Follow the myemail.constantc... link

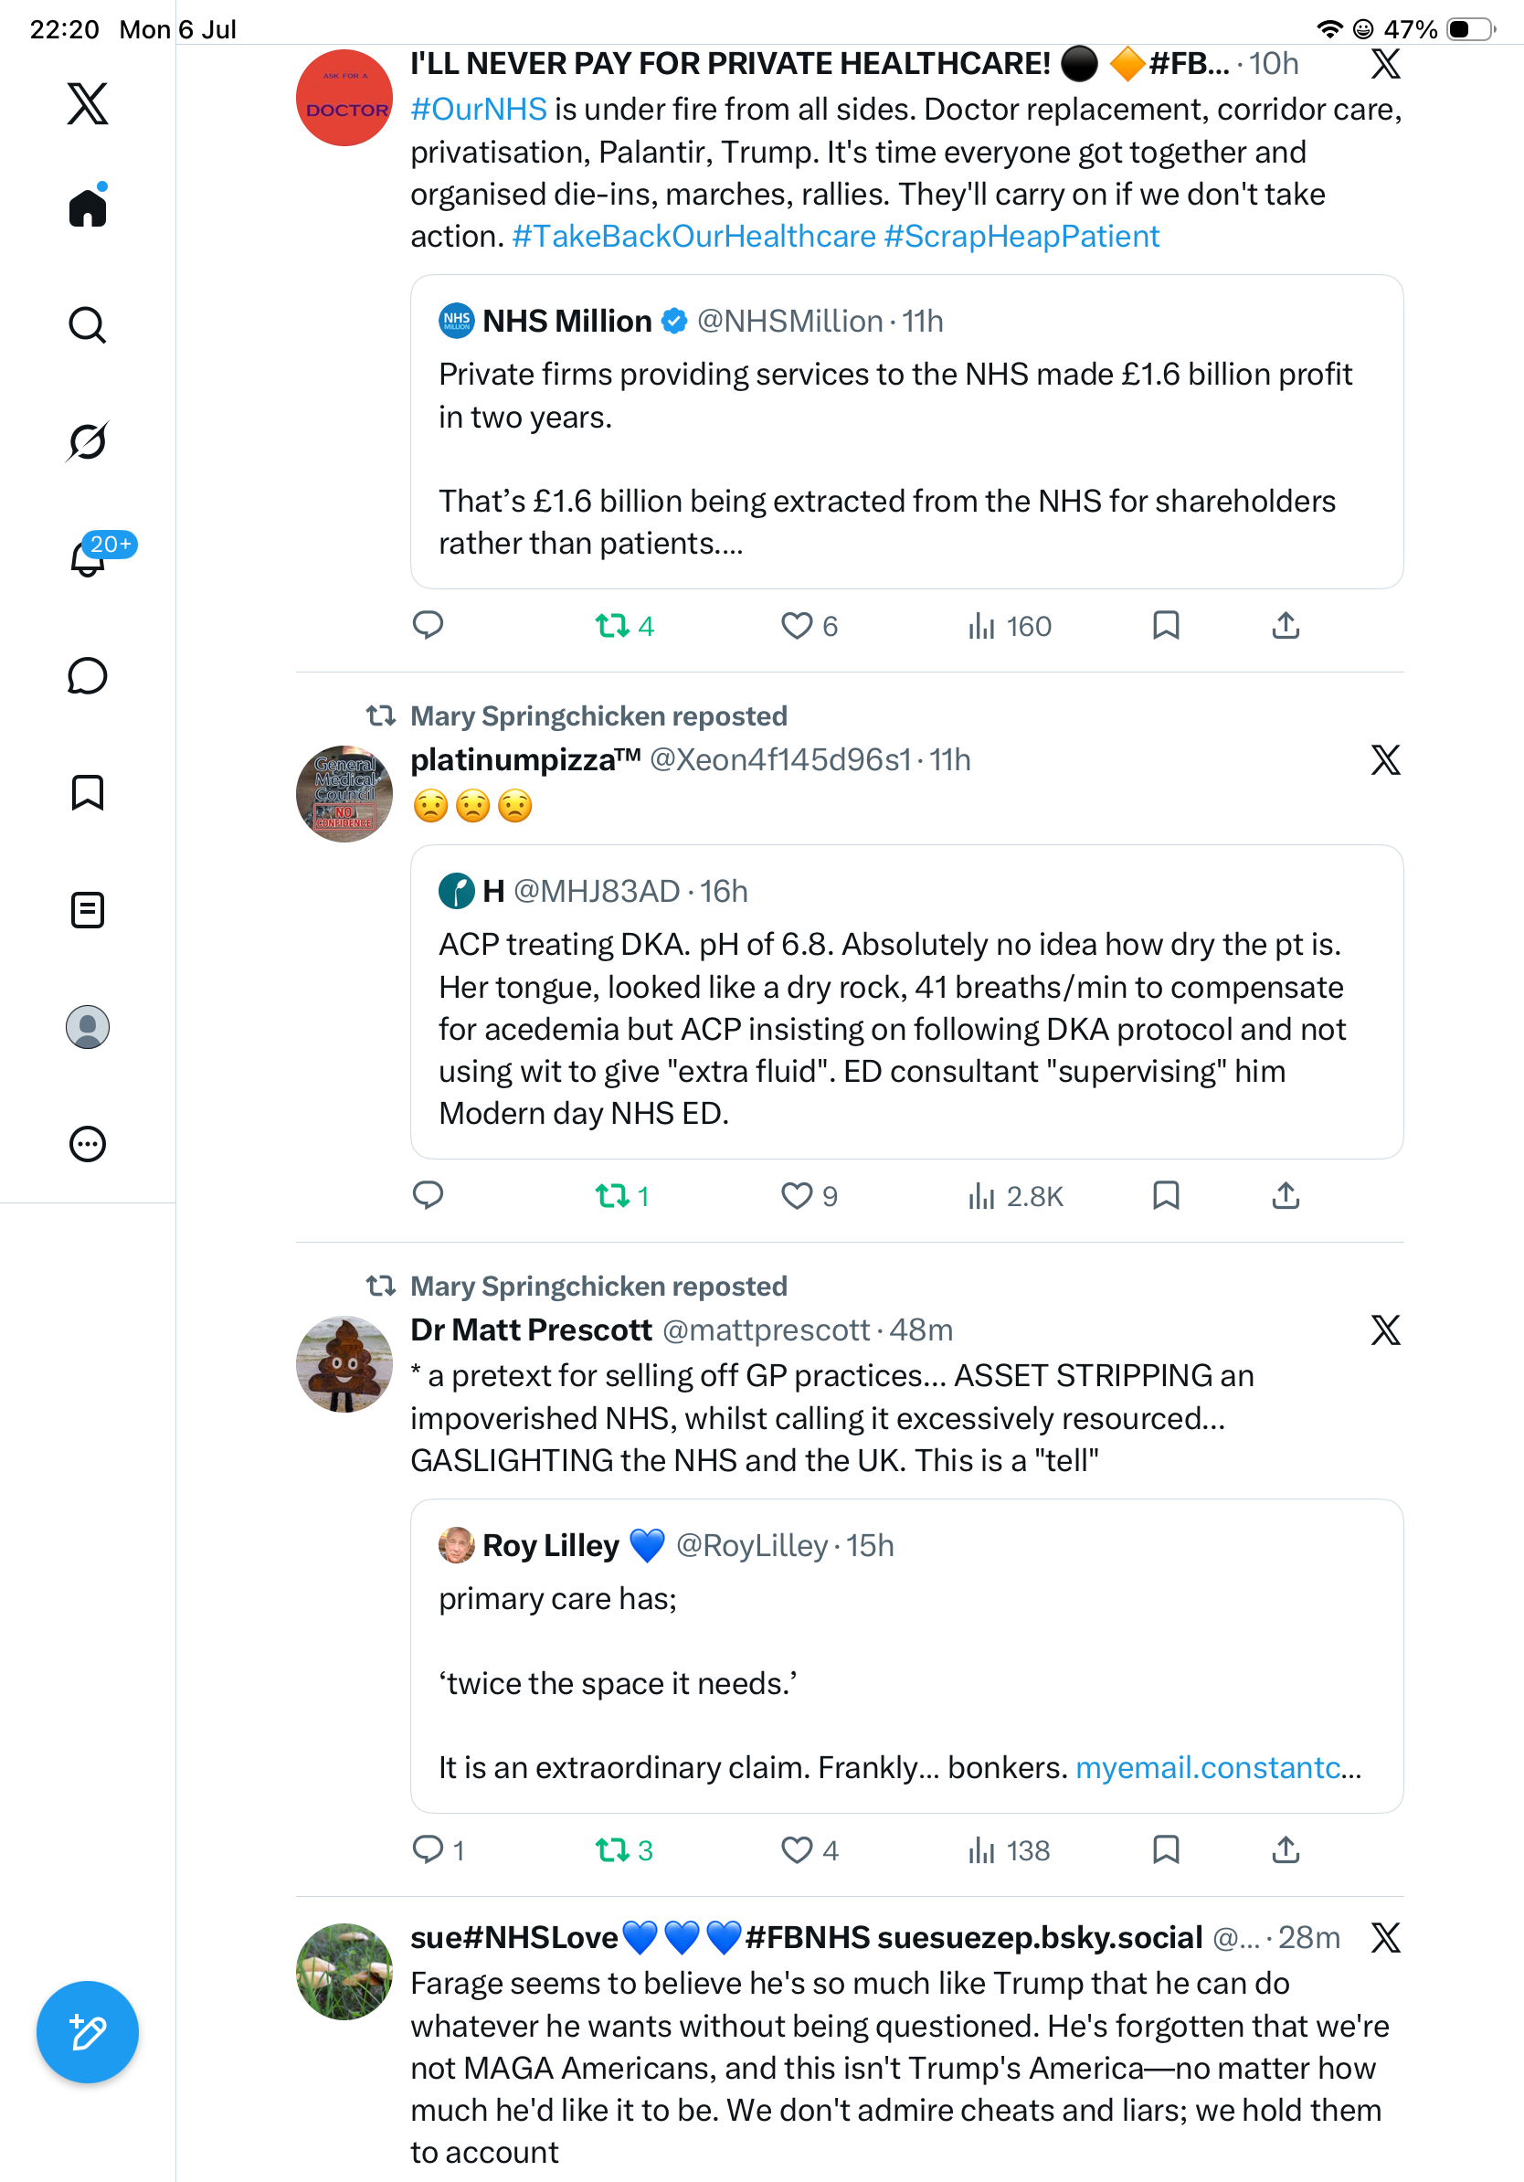1218,1766
